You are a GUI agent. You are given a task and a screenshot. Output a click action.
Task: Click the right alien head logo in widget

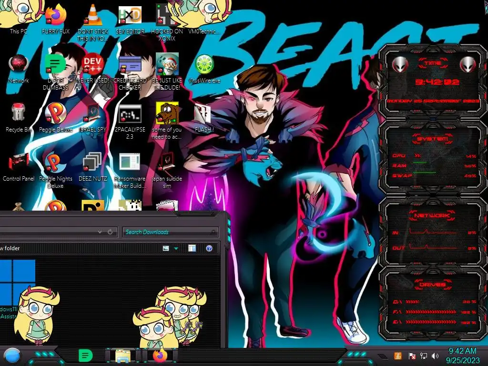click(468, 65)
